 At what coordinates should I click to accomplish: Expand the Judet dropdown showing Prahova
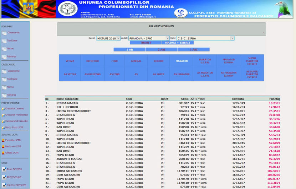point(149,38)
